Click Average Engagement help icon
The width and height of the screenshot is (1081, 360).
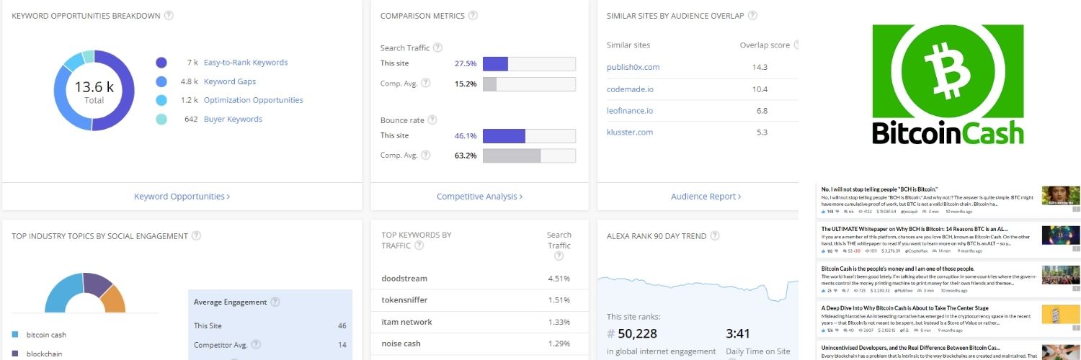coord(275,302)
